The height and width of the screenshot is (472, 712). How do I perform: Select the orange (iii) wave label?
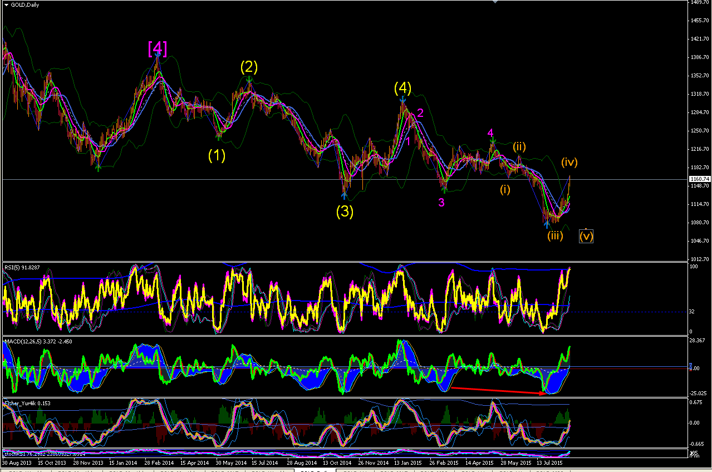[x=555, y=235]
